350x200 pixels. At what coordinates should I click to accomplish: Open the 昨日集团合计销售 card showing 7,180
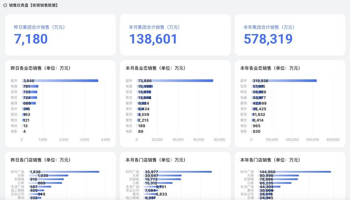[x=60, y=35]
